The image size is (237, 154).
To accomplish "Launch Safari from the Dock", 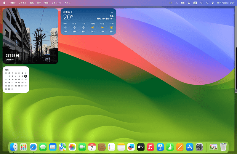I will tap(33, 147).
